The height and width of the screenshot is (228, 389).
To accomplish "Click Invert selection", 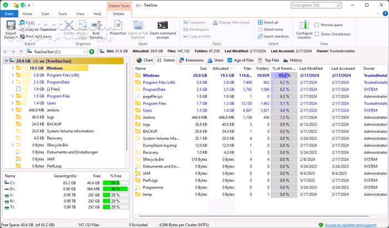I will (x=273, y=37).
